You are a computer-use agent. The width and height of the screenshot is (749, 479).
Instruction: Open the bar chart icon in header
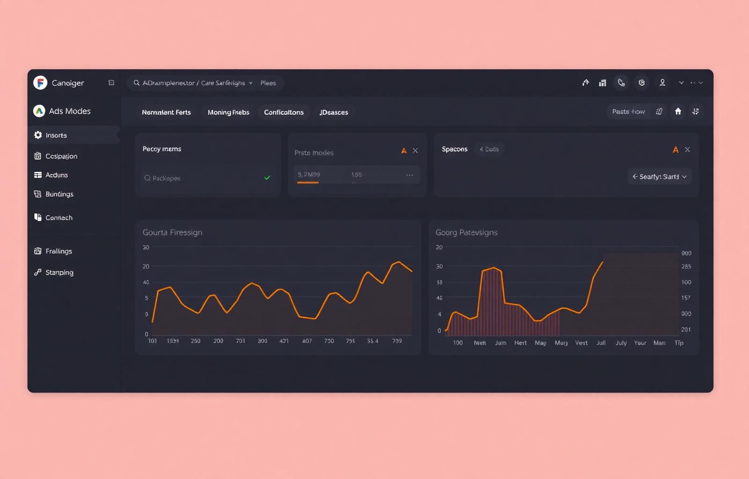tap(602, 83)
